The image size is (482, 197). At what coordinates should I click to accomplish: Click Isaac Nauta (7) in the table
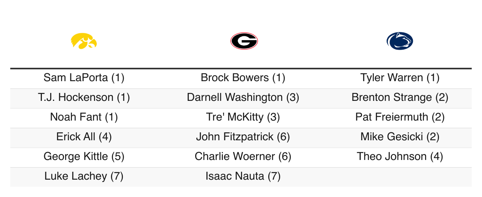243,176
